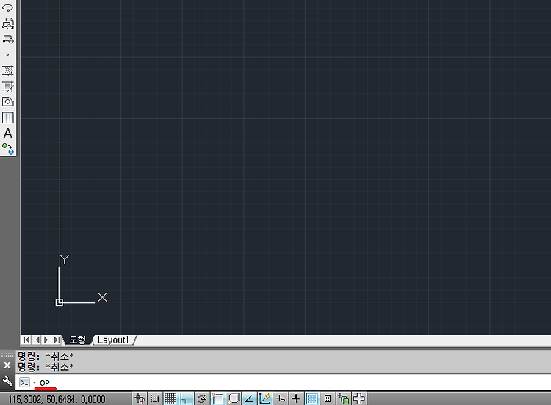Viewport: 551px width, 405px height.
Task: Go to next layout tab arrow
Action: pos(46,340)
